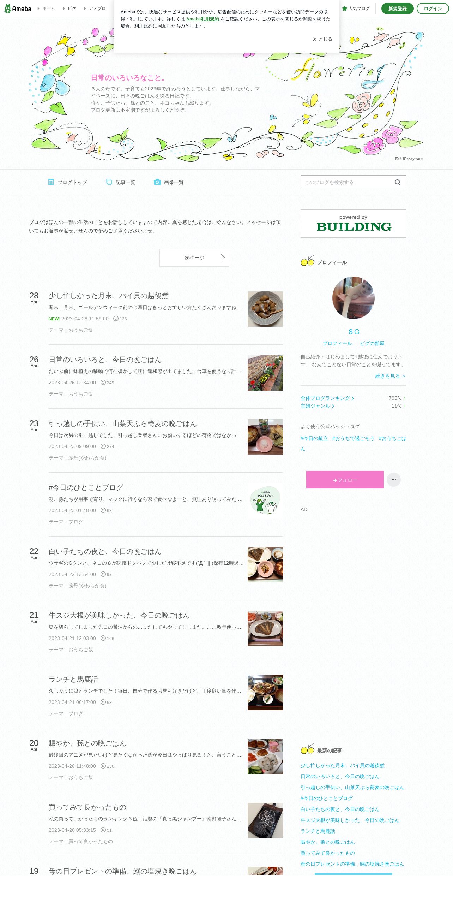Viewport: 453px width, 907px height.
Task: Click the search magnifier icon
Action: coord(398,182)
